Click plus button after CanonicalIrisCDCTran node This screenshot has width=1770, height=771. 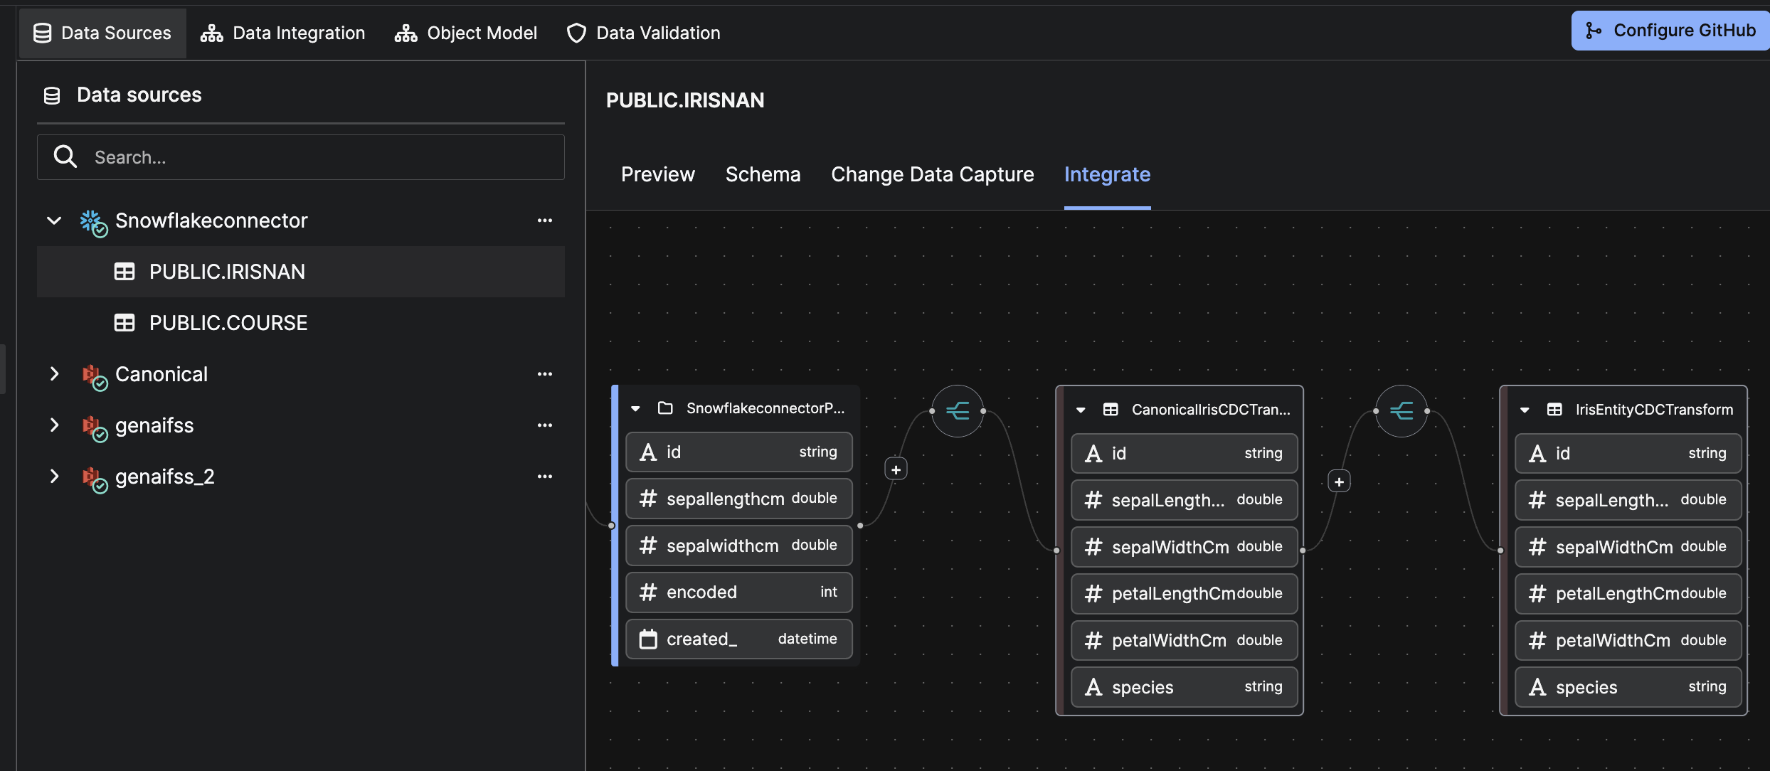pos(1339,482)
